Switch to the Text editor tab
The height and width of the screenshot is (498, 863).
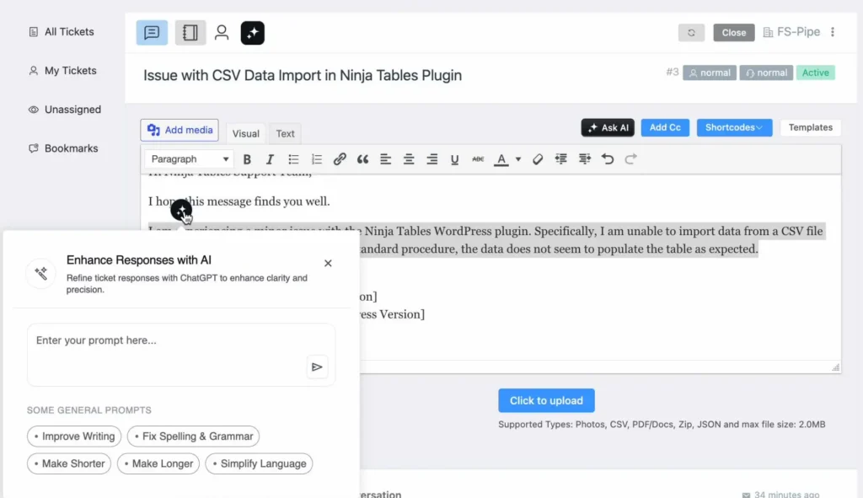click(285, 133)
